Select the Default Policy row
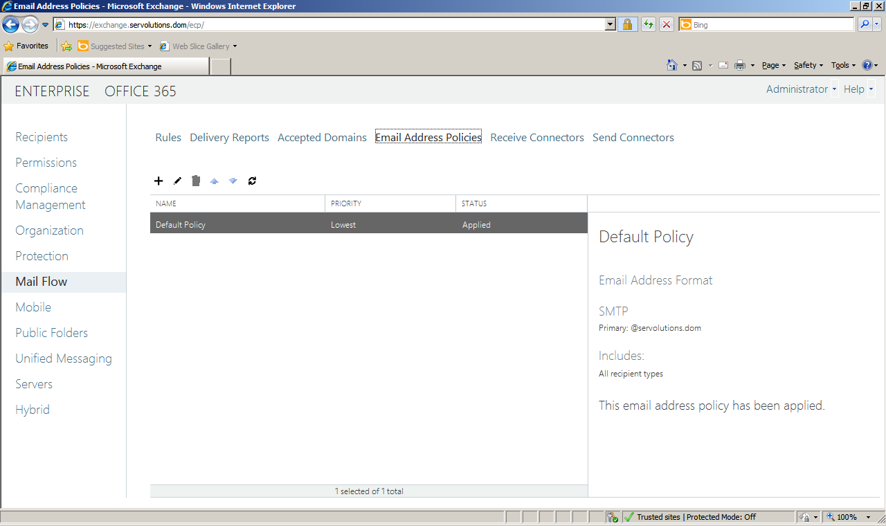This screenshot has height=526, width=886. click(x=369, y=225)
